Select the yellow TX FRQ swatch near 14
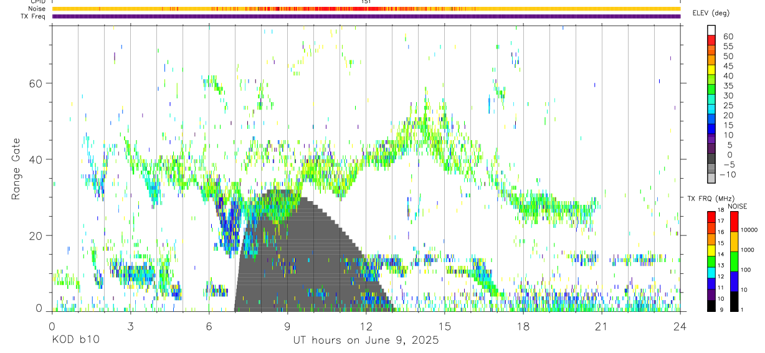This screenshot has height=353, width=765. coord(711,250)
